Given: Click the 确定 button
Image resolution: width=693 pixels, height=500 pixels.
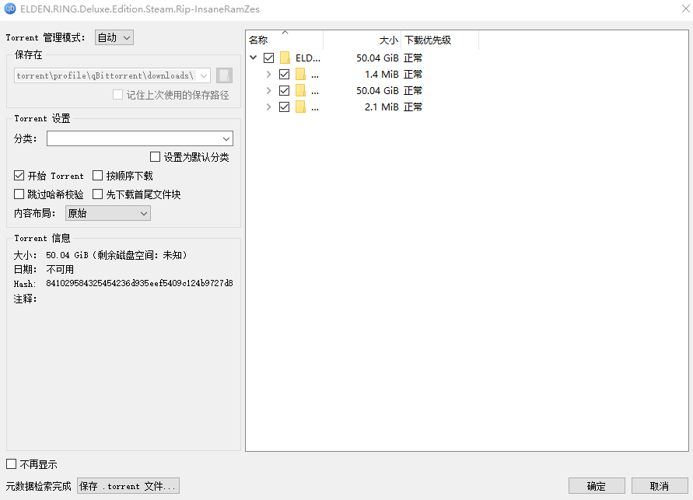Looking at the screenshot, I should (x=597, y=485).
